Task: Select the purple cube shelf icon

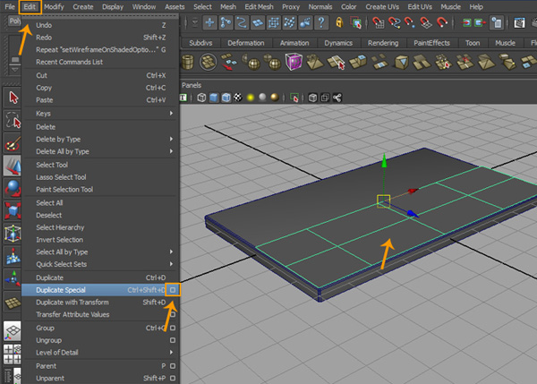Action: [x=294, y=62]
